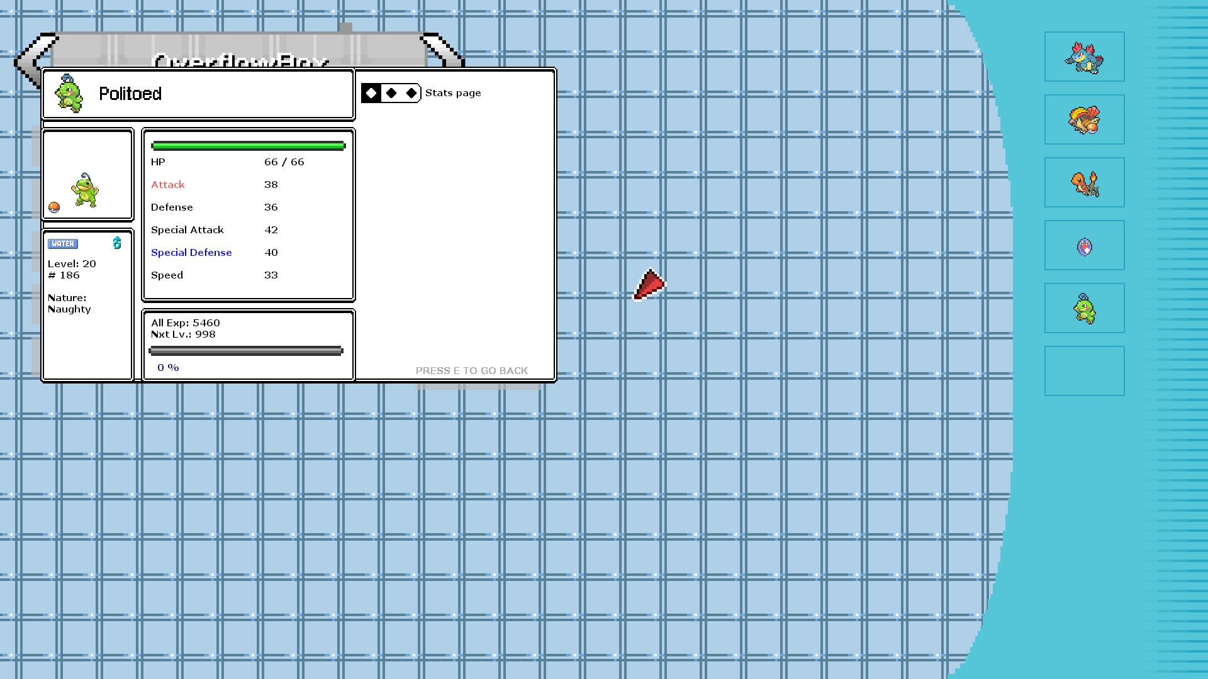Click the Poke Ball icon beside sprite
Screen dimensions: 1208x679
click(54, 207)
